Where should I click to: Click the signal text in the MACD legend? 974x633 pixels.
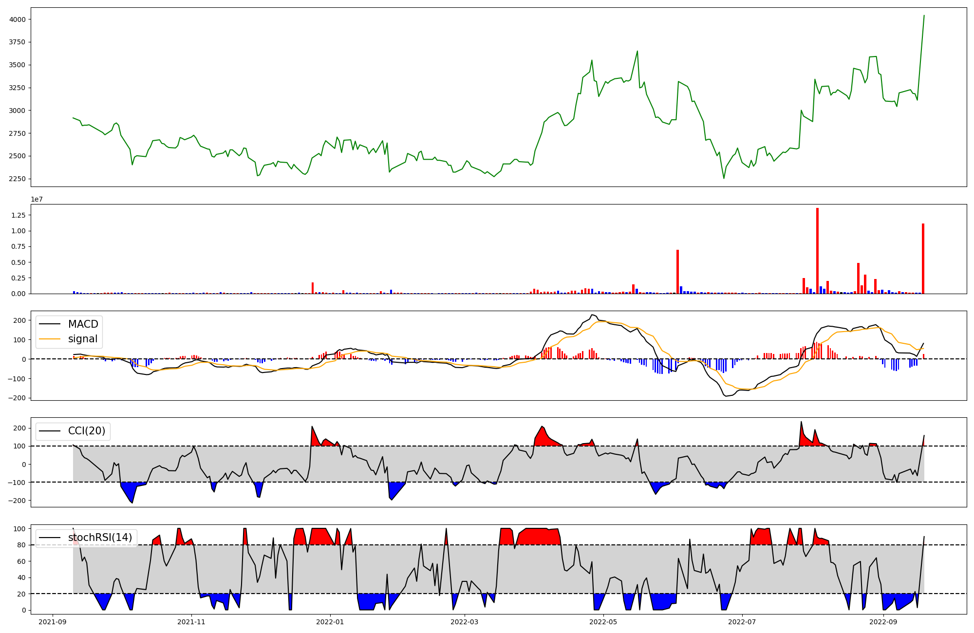coord(82,339)
